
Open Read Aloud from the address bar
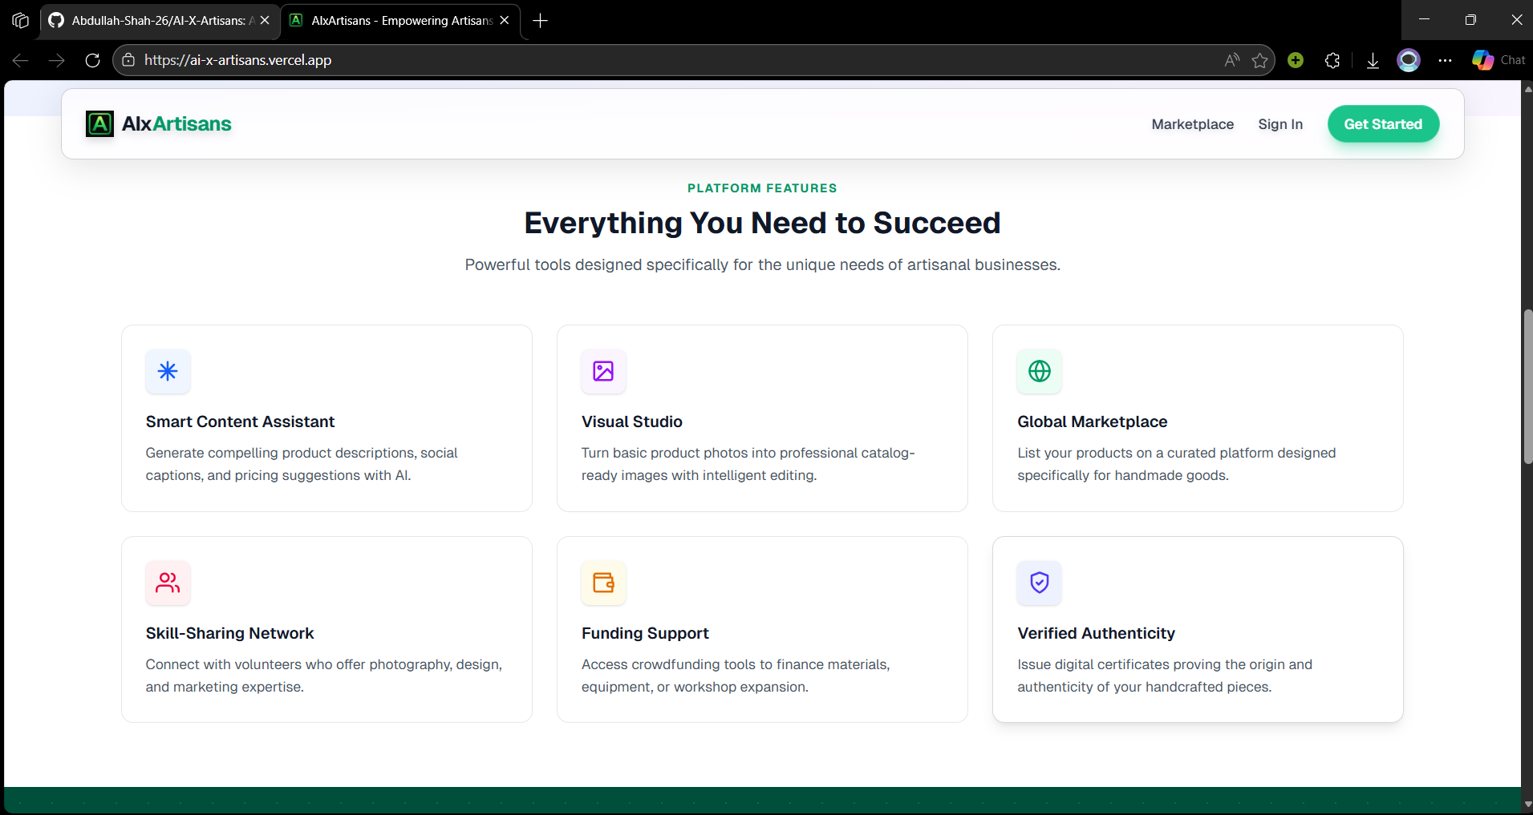(1231, 60)
